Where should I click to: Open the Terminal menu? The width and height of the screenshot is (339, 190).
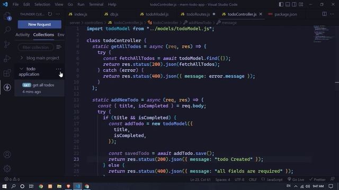[x=96, y=4]
